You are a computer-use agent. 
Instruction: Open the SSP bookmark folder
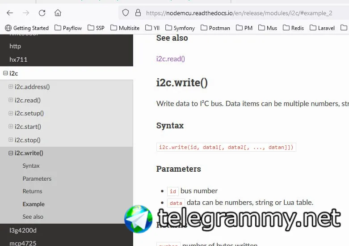(x=96, y=28)
